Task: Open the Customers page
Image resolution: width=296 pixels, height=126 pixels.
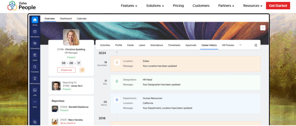Action: tap(201, 6)
